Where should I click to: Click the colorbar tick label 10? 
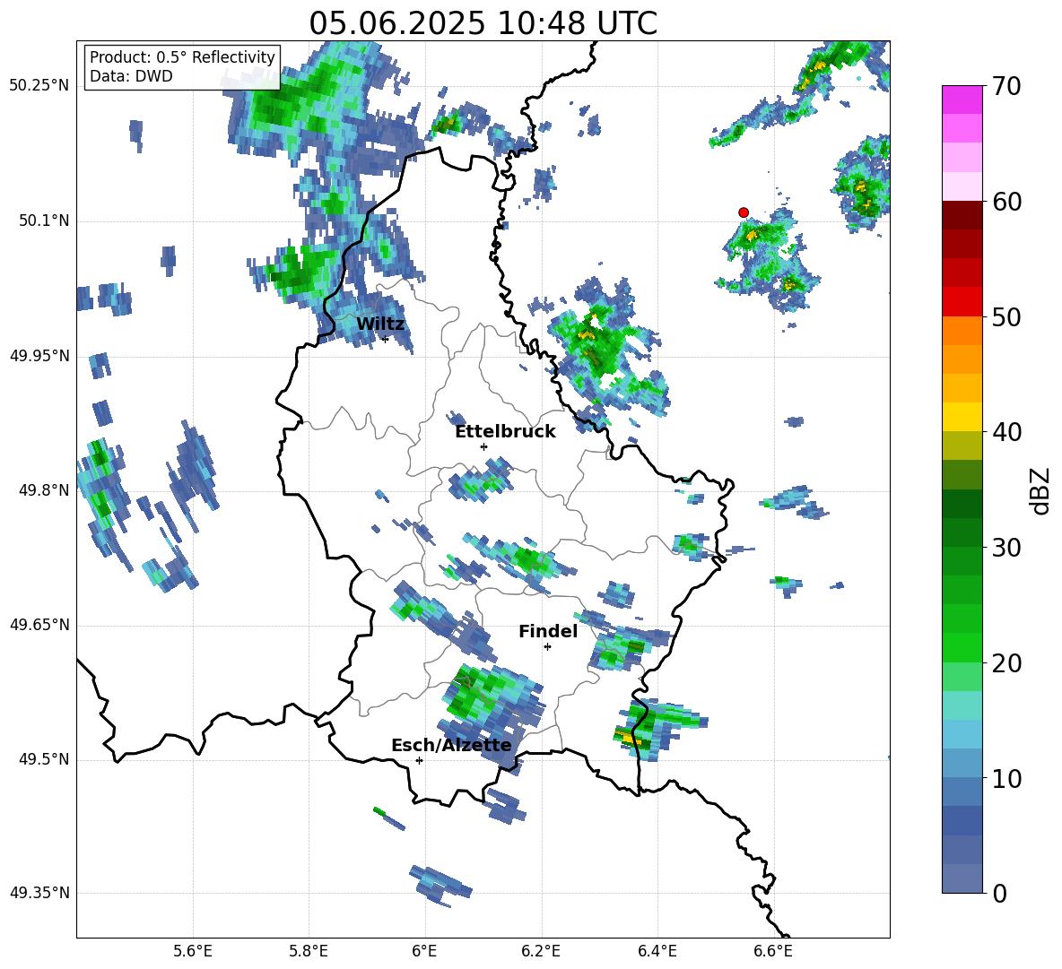1005,778
